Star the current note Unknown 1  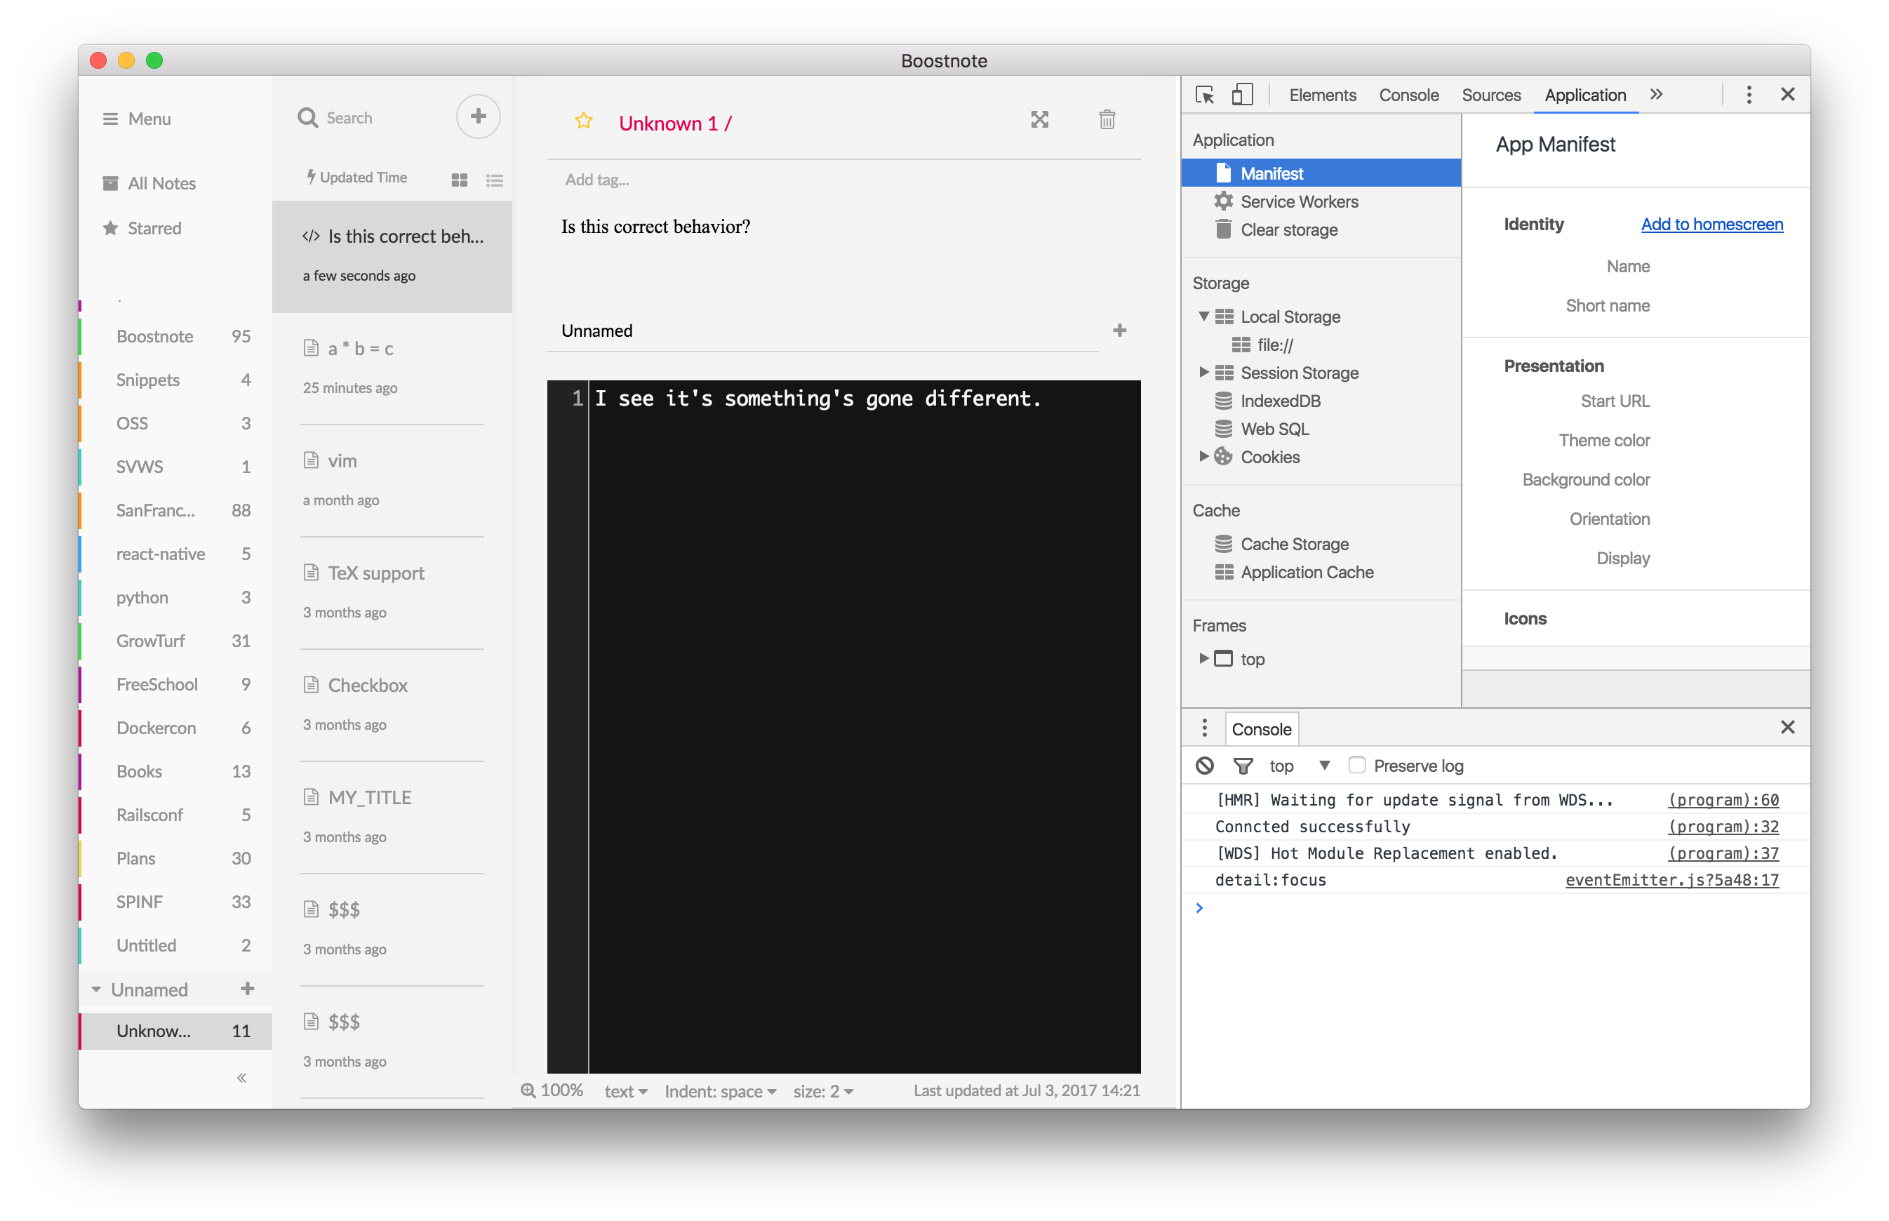tap(585, 121)
